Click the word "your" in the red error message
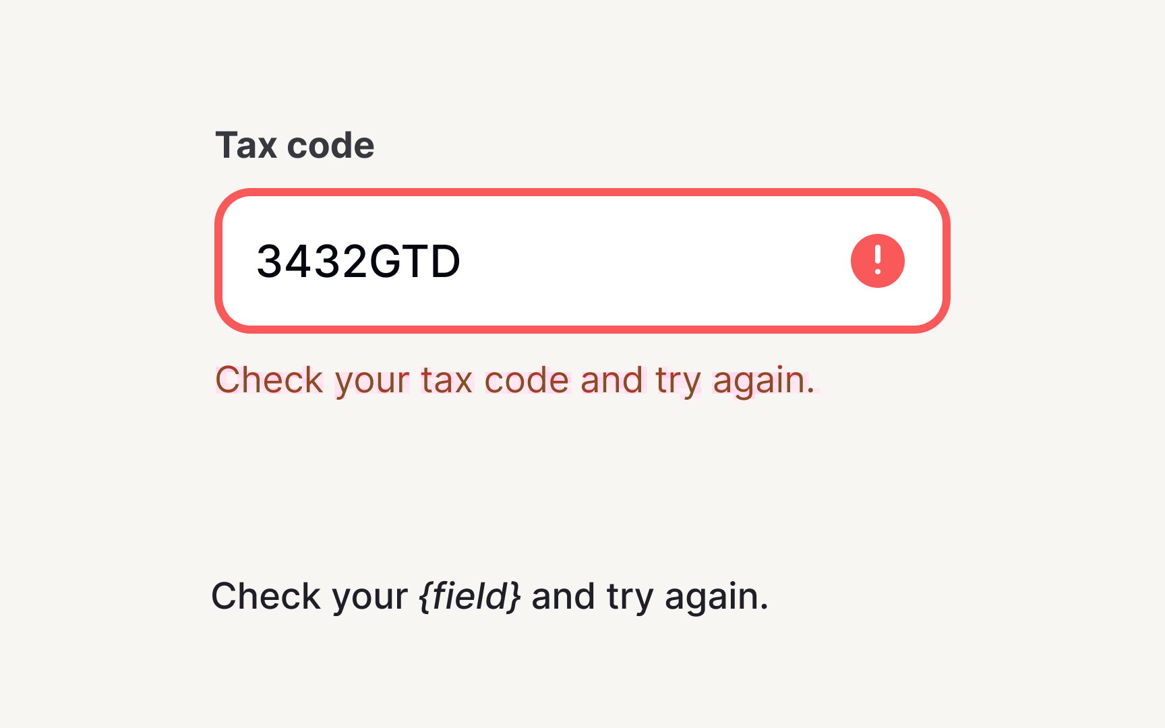 (x=371, y=382)
